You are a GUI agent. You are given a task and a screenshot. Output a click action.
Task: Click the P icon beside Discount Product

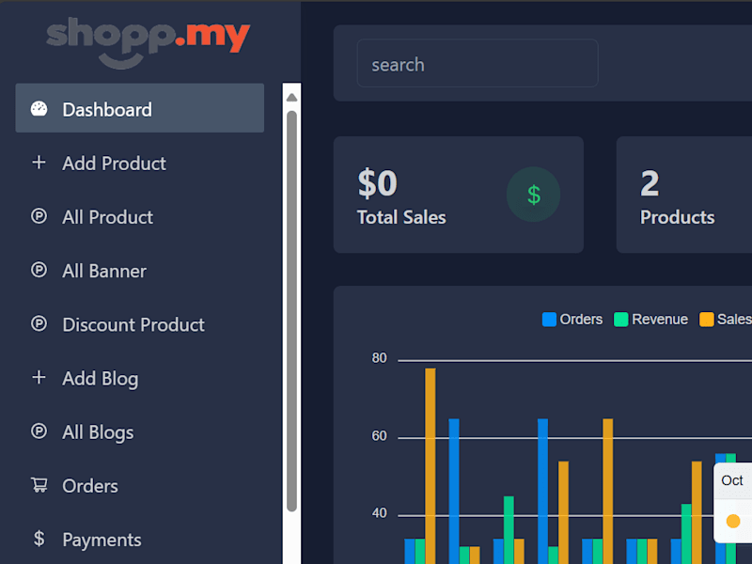(39, 323)
